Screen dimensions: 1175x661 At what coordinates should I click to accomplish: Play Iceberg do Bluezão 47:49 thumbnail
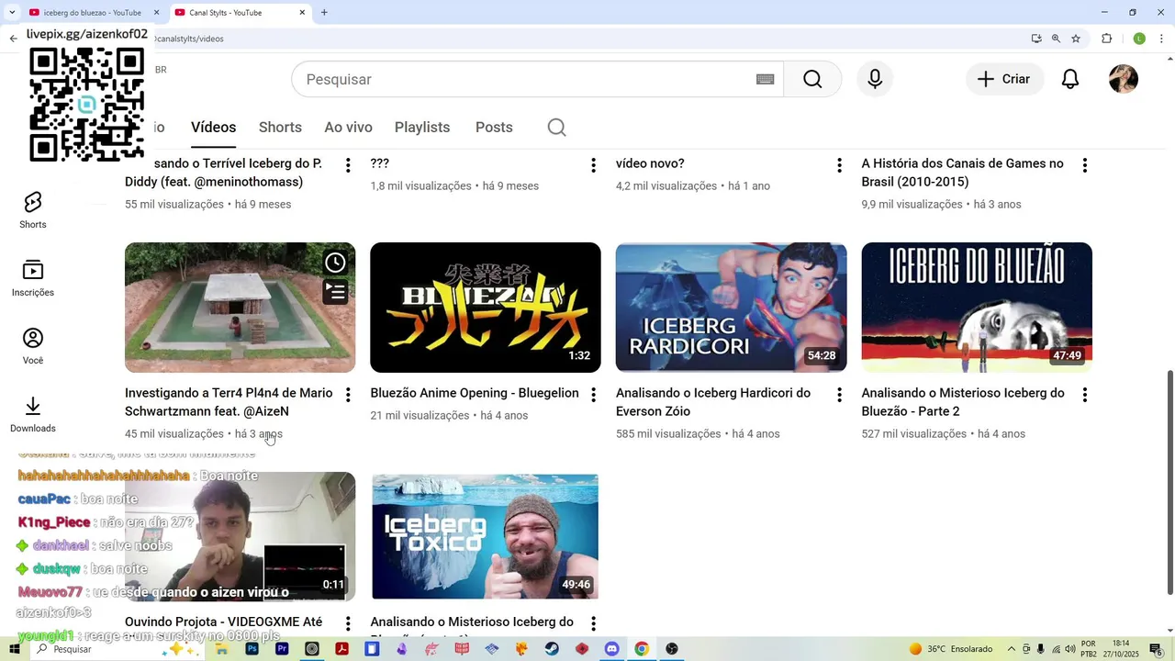pyautogui.click(x=977, y=308)
